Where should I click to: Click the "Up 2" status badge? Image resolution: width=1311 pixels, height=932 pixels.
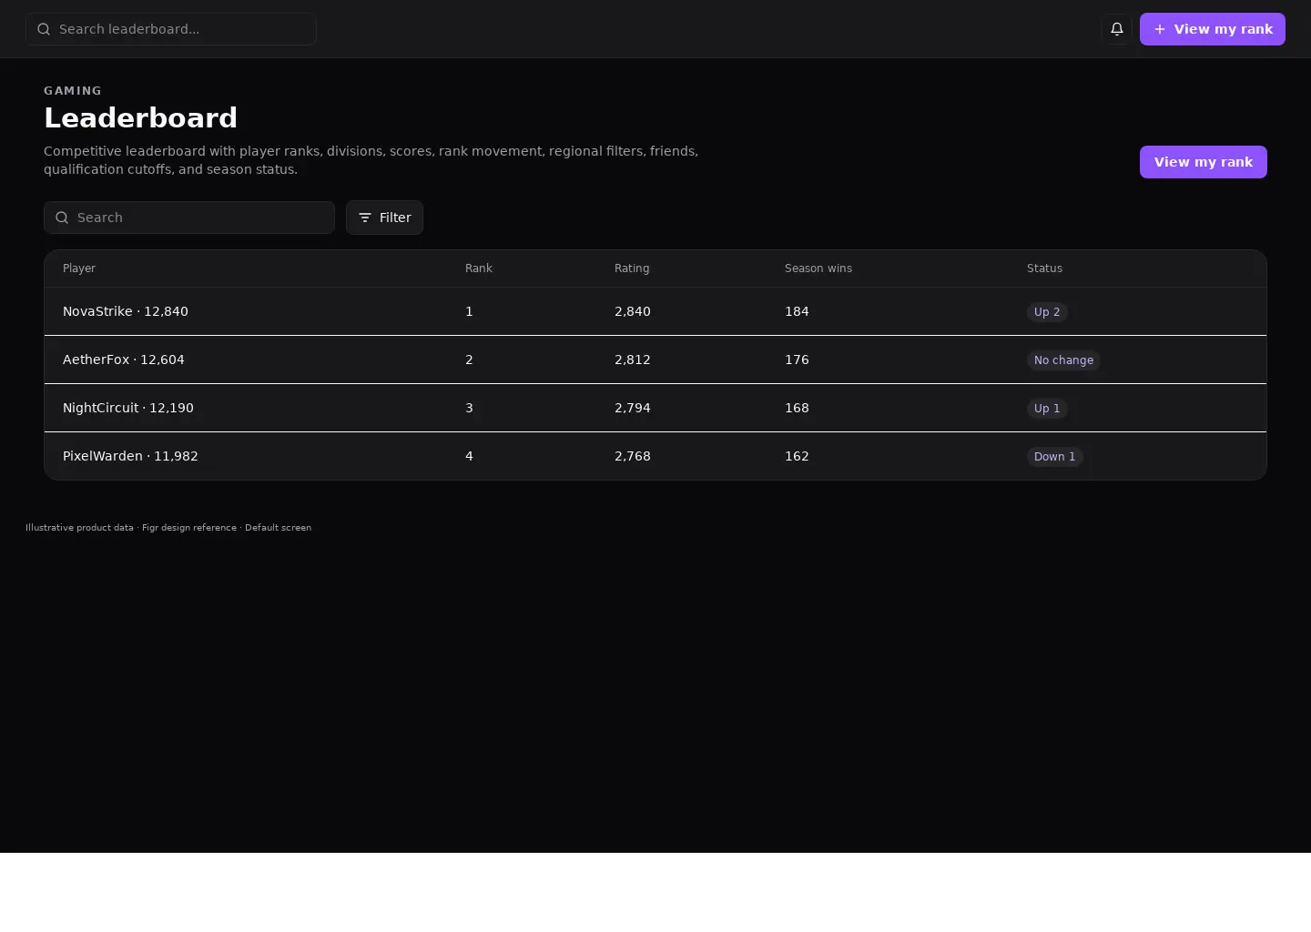(1047, 312)
